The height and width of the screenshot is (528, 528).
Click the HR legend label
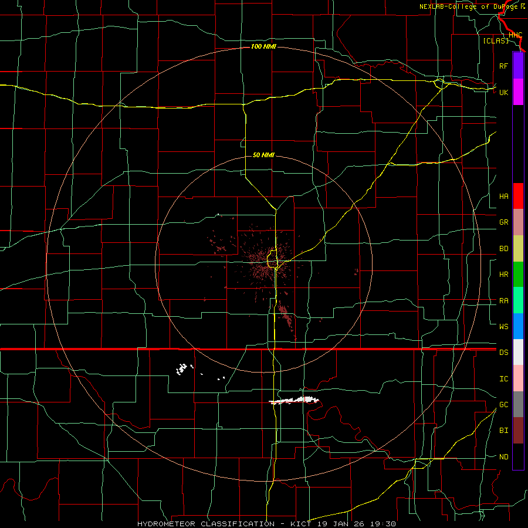(503, 275)
